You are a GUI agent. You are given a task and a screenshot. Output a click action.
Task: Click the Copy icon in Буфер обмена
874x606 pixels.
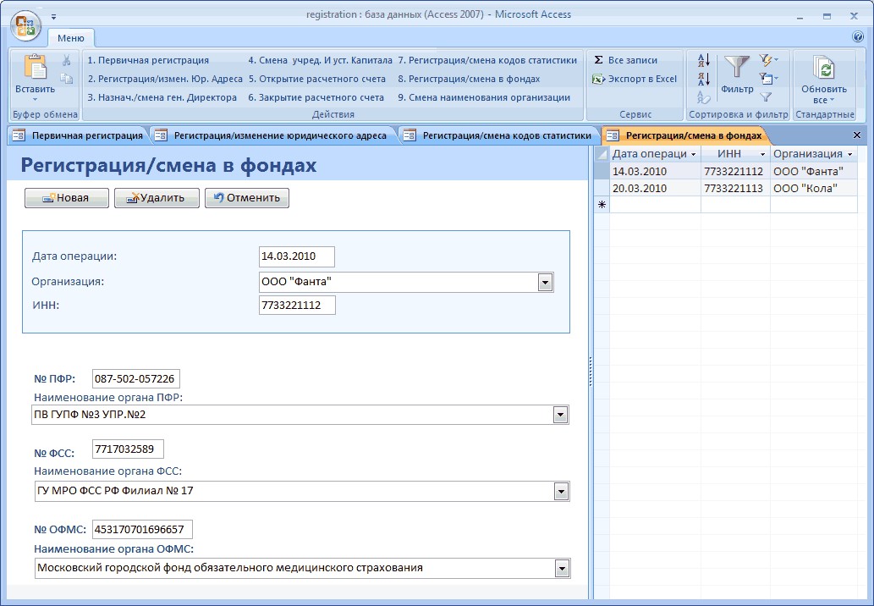[66, 79]
